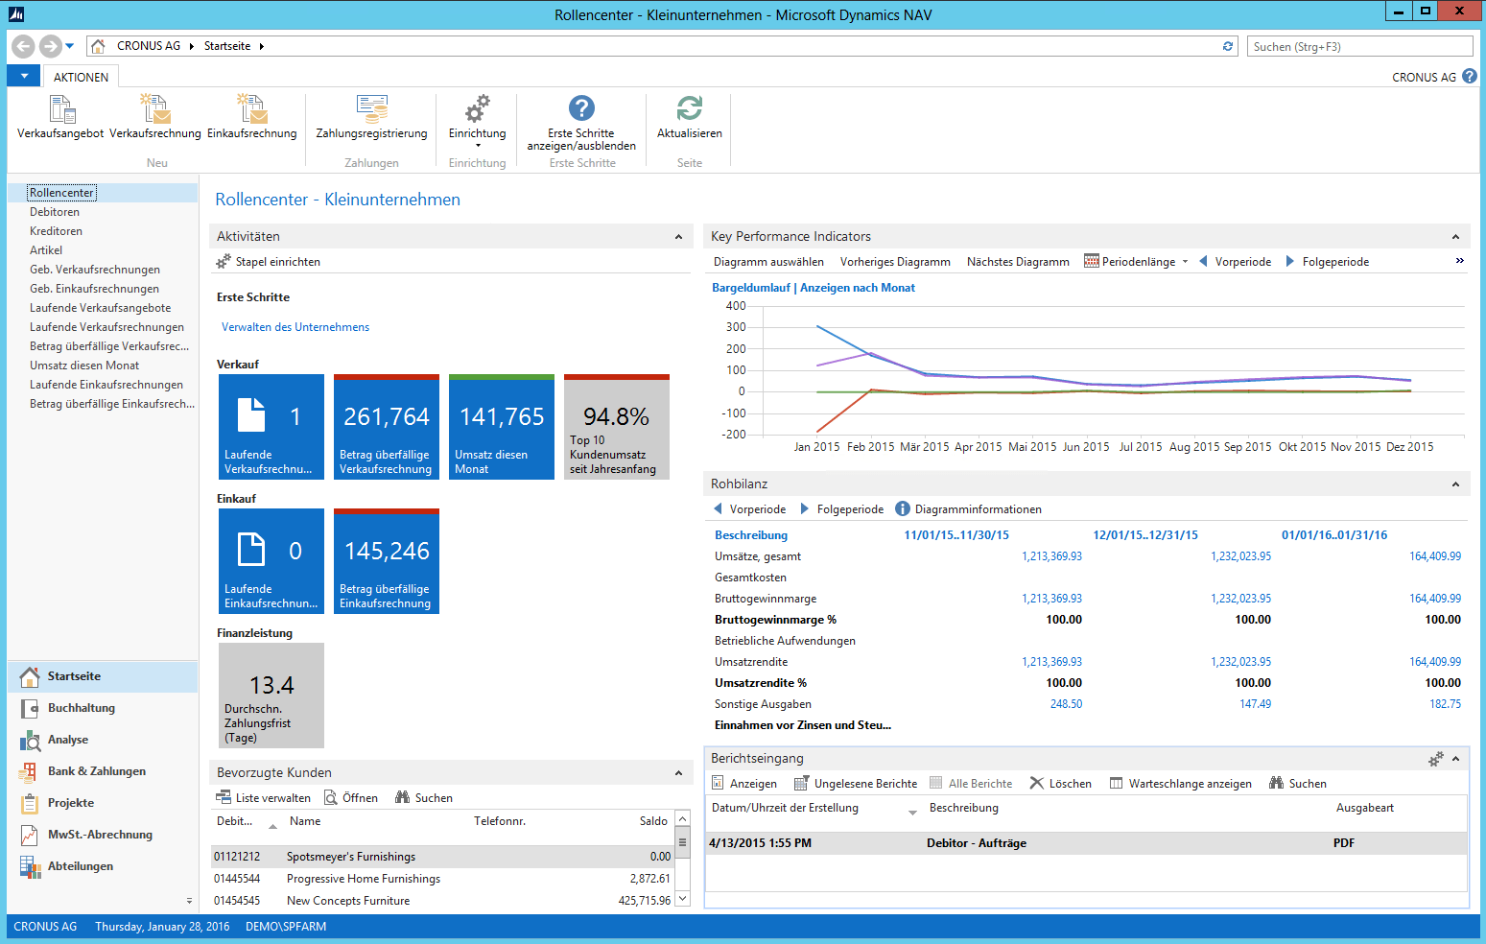
Task: Open Laufende Verkaufsrechnungen tile
Action: tap(271, 427)
